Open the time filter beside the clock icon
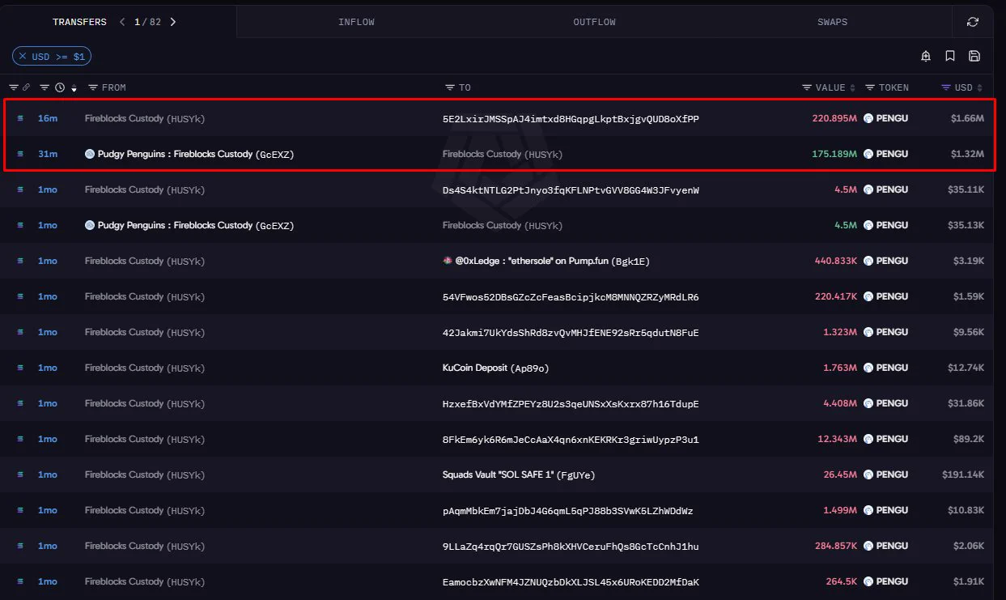Image resolution: width=1006 pixels, height=600 pixels. coord(45,87)
